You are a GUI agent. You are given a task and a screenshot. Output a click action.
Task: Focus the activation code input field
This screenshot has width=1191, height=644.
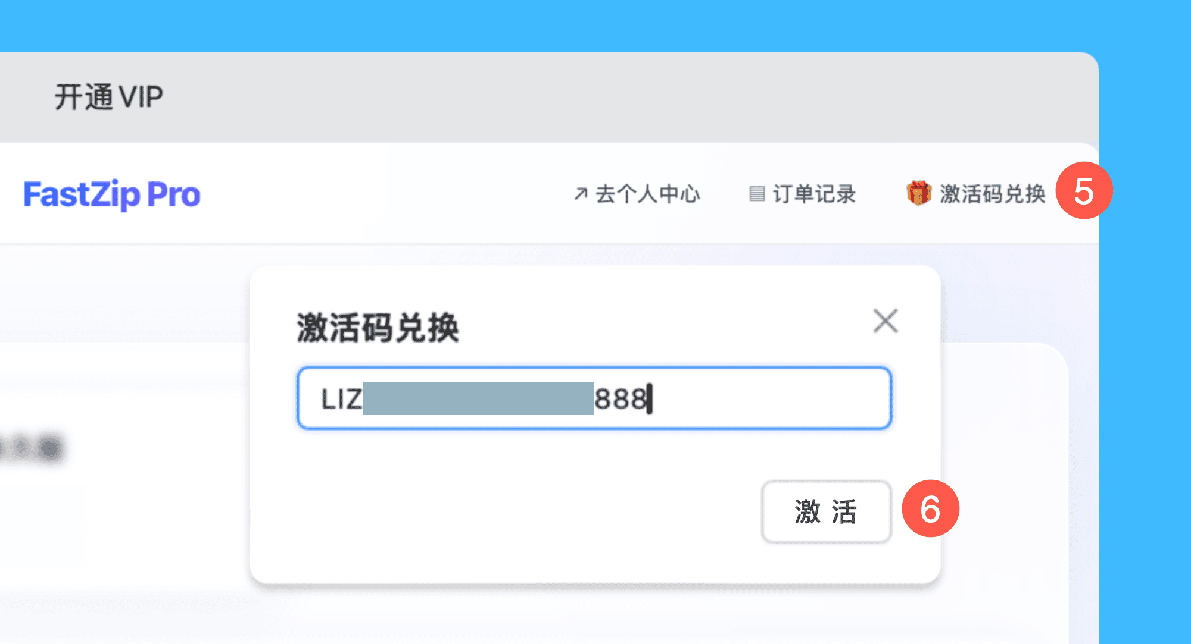[x=594, y=398]
